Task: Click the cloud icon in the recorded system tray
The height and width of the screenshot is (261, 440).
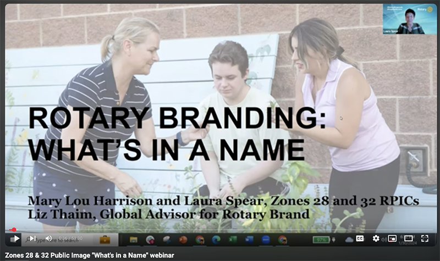Action: [x=349, y=240]
